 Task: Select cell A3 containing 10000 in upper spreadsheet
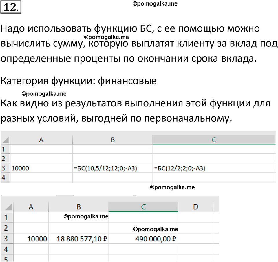click(x=41, y=168)
